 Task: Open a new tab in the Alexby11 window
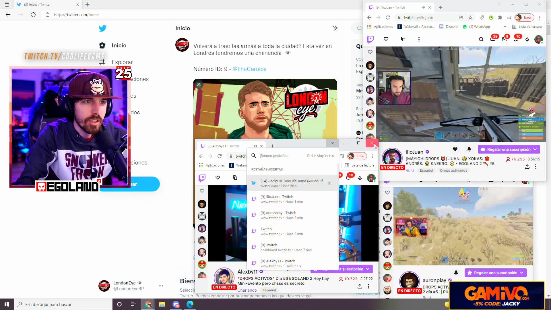[272, 146]
